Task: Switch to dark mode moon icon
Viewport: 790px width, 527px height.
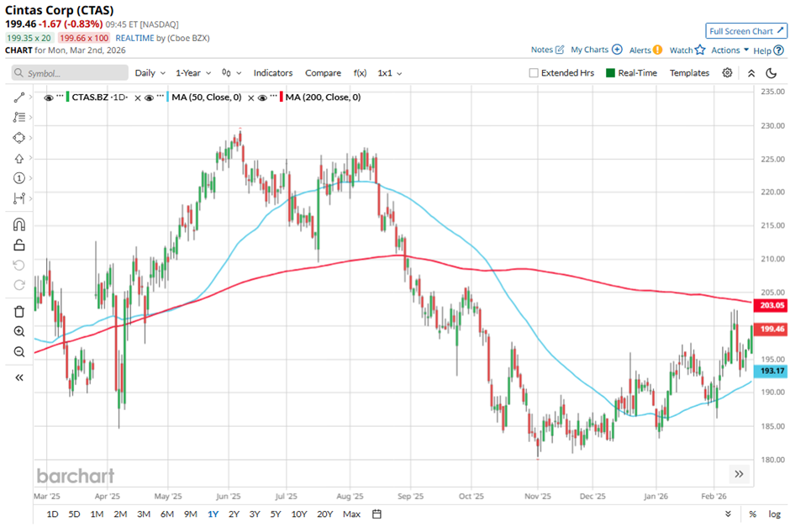Action: [778, 73]
